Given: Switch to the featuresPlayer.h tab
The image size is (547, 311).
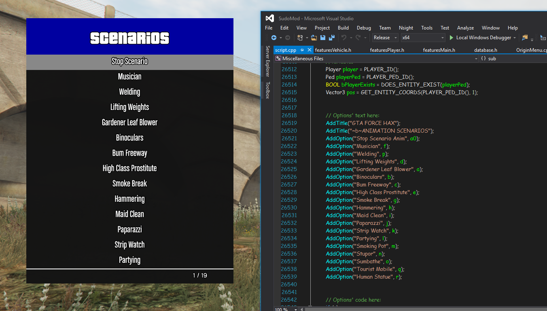Looking at the screenshot, I should coord(387,50).
